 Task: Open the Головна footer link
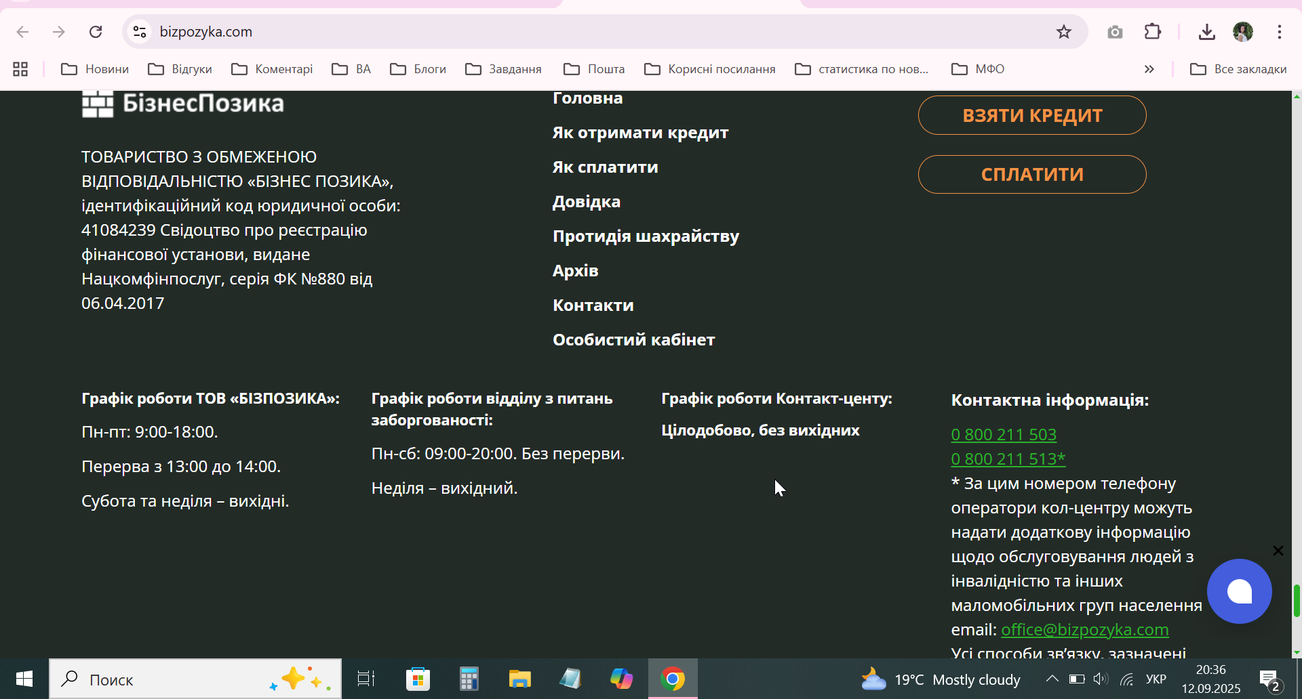tap(587, 98)
